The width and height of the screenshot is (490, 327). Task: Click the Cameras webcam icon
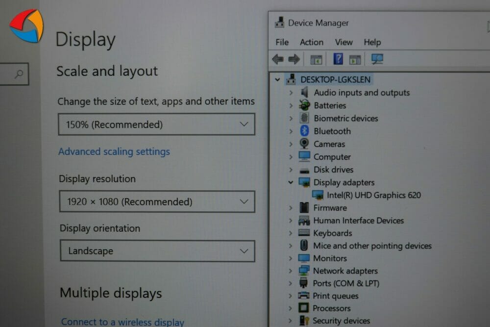point(304,144)
